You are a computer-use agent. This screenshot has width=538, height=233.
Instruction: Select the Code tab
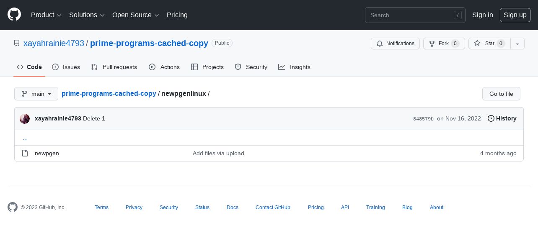pos(29,67)
